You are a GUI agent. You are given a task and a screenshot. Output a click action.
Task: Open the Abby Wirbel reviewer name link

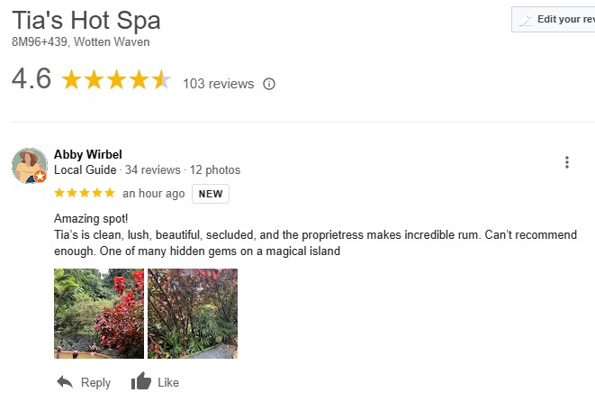(x=87, y=154)
